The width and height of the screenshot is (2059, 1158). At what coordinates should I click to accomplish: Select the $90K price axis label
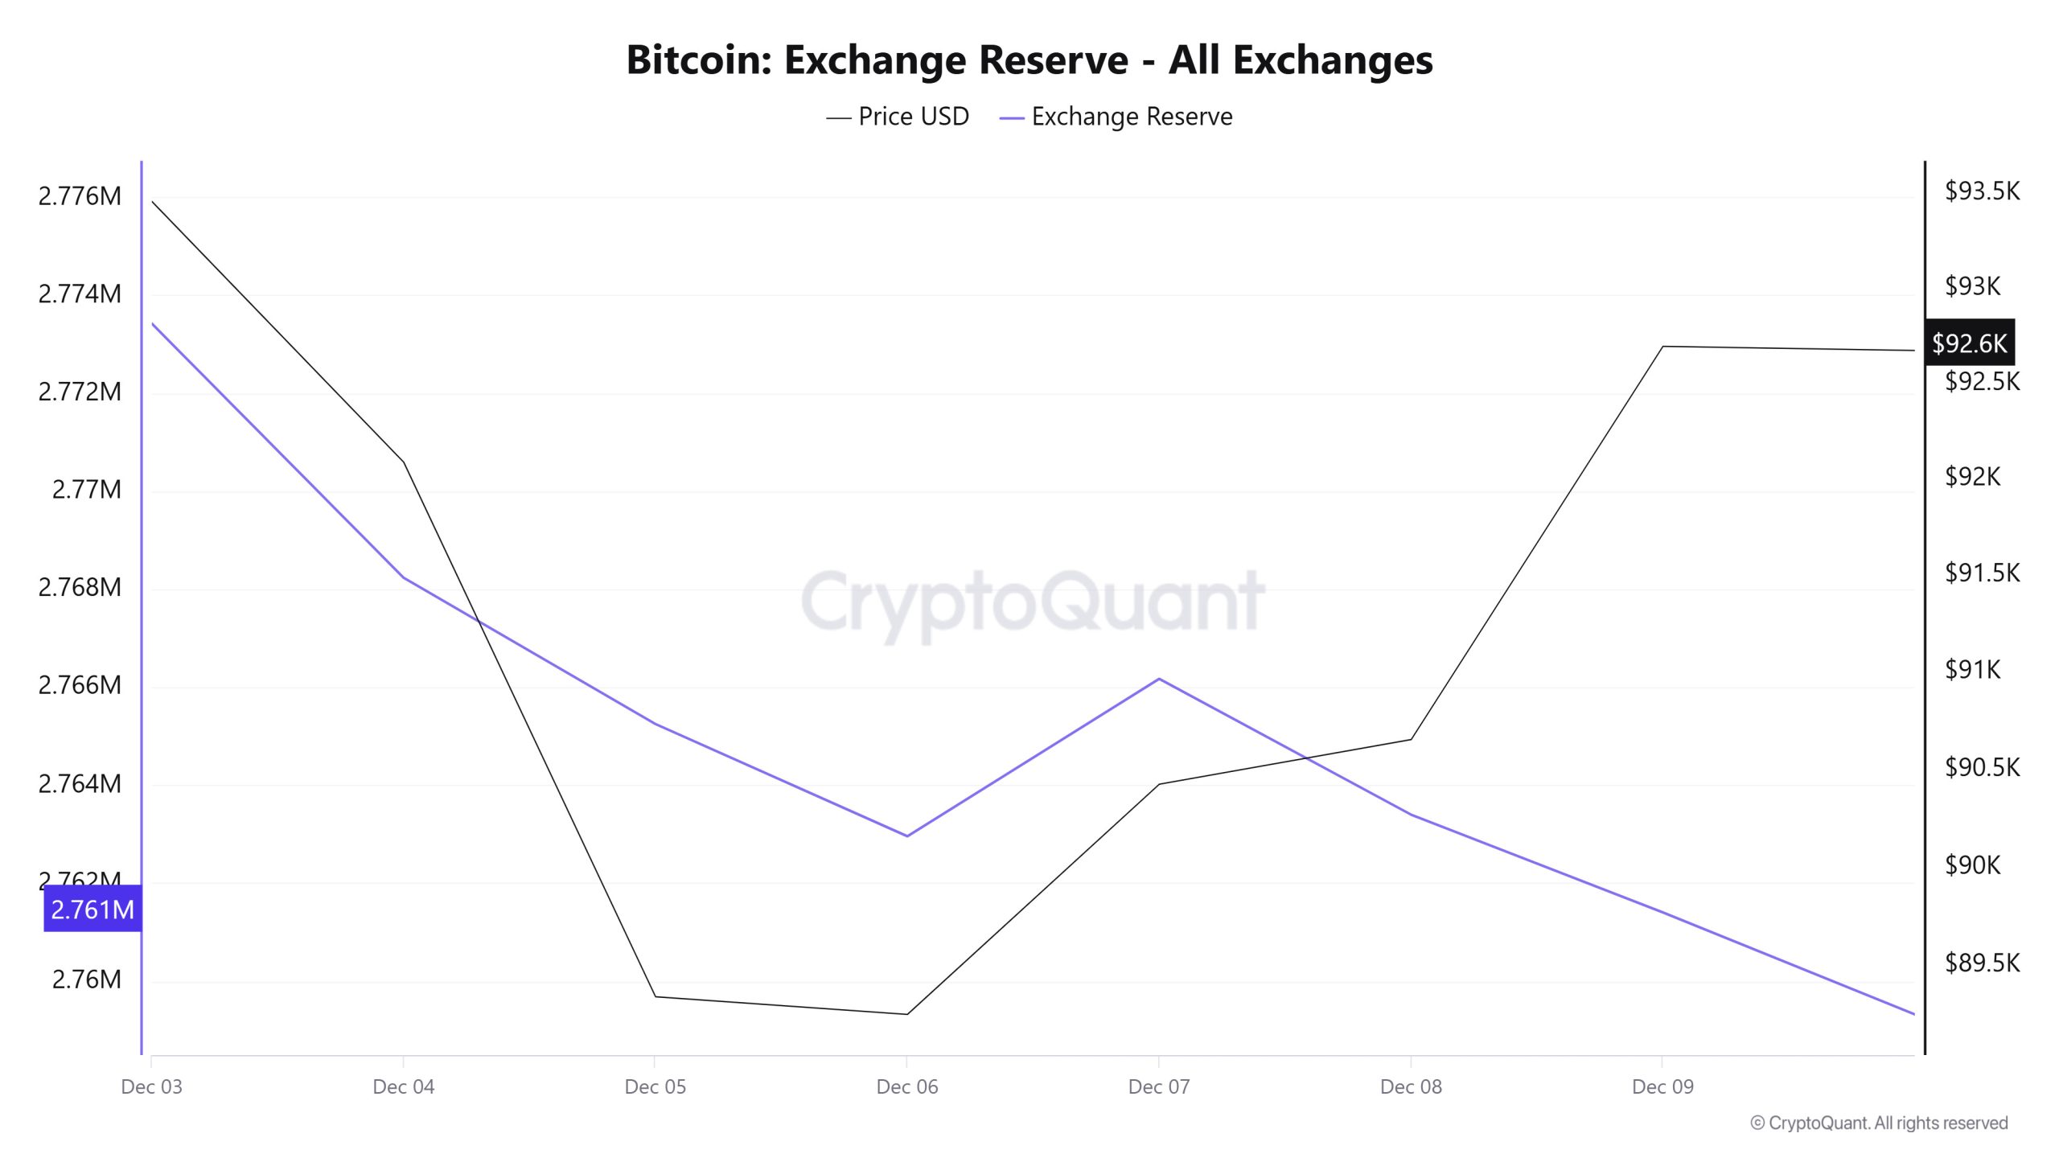(x=1972, y=864)
